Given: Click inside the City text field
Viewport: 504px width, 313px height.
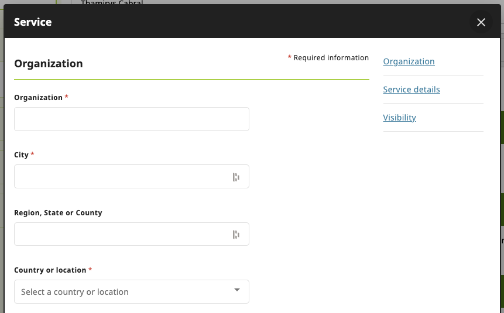Looking at the screenshot, I should [x=120, y=177].
